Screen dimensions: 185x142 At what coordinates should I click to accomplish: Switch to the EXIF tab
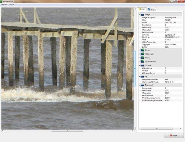142,9
